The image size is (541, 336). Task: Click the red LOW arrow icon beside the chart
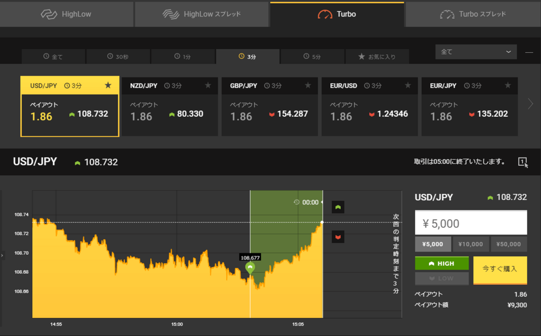coord(338,237)
